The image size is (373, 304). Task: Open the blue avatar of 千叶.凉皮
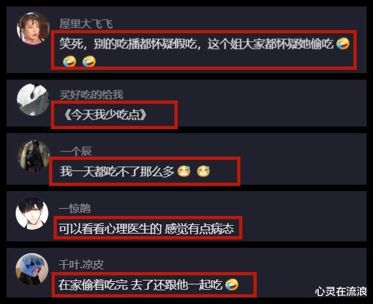pyautogui.click(x=32, y=269)
